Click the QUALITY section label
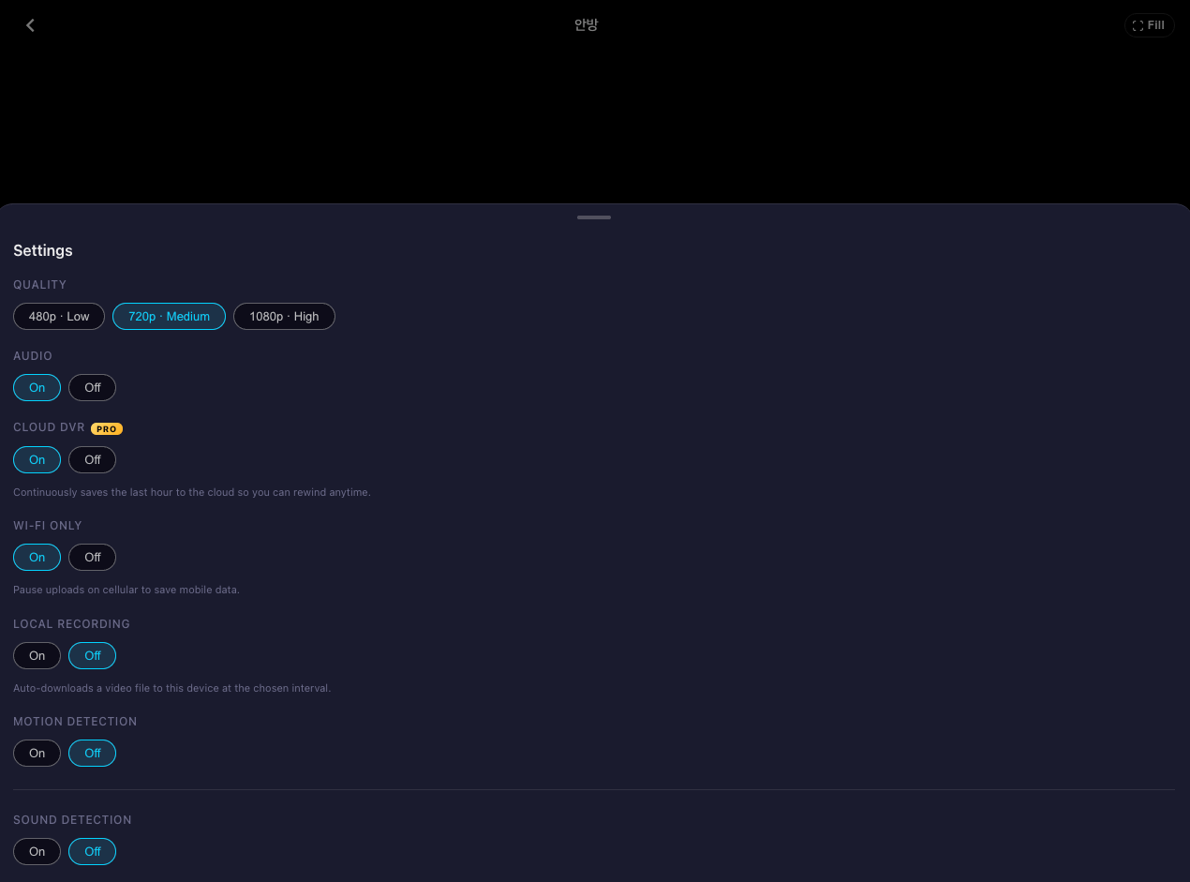Screen dimensions: 1190x882 coord(40,285)
